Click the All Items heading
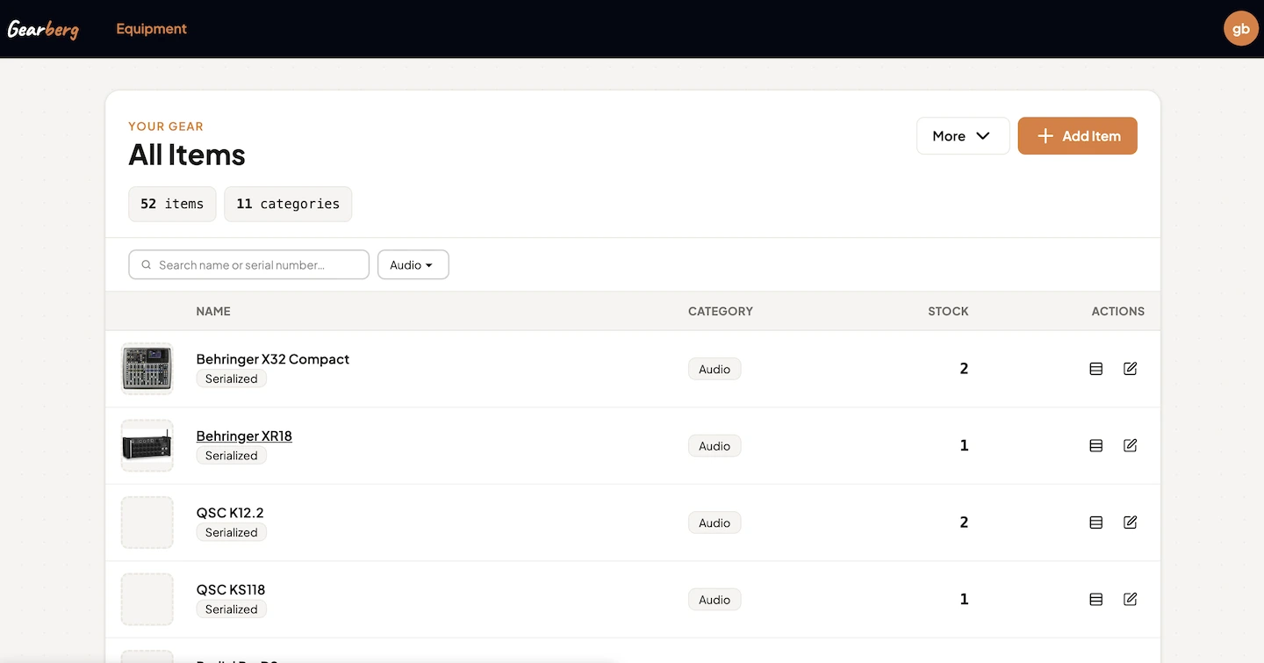 coord(187,155)
